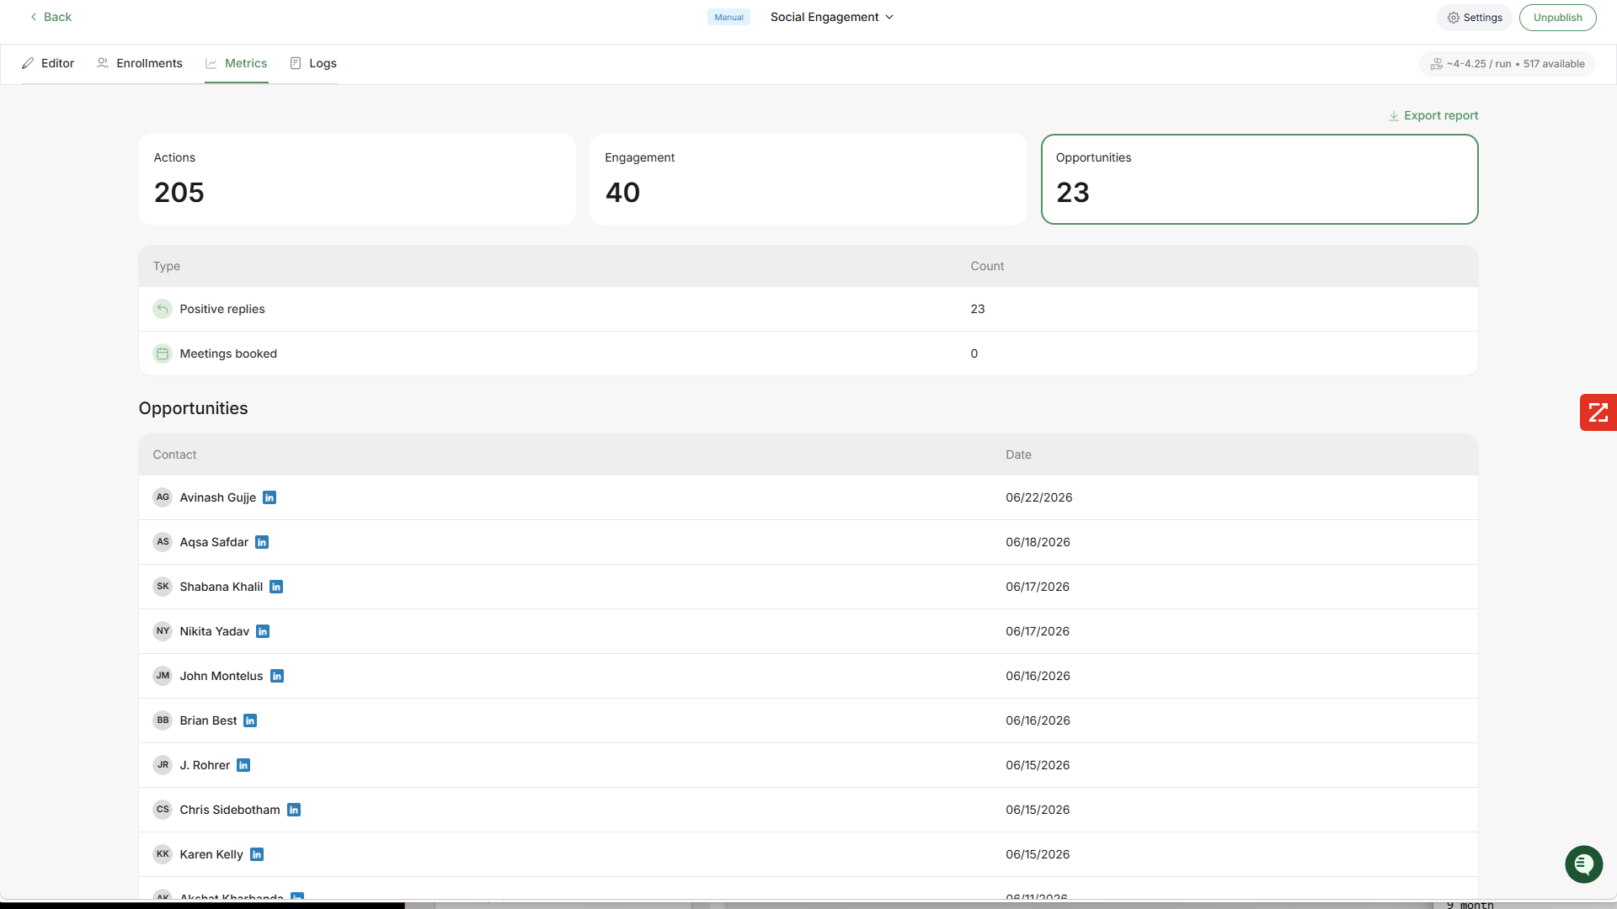Open Brian Best's LinkedIn icon
The width and height of the screenshot is (1617, 909).
[x=250, y=720]
